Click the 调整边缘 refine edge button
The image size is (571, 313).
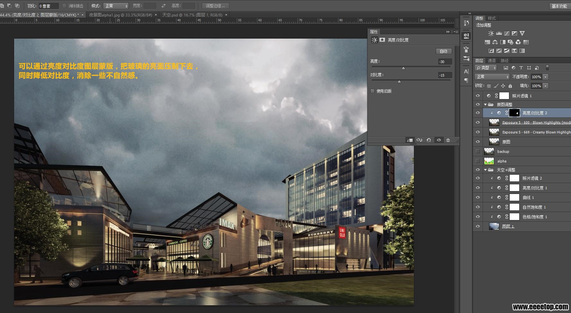click(x=215, y=6)
